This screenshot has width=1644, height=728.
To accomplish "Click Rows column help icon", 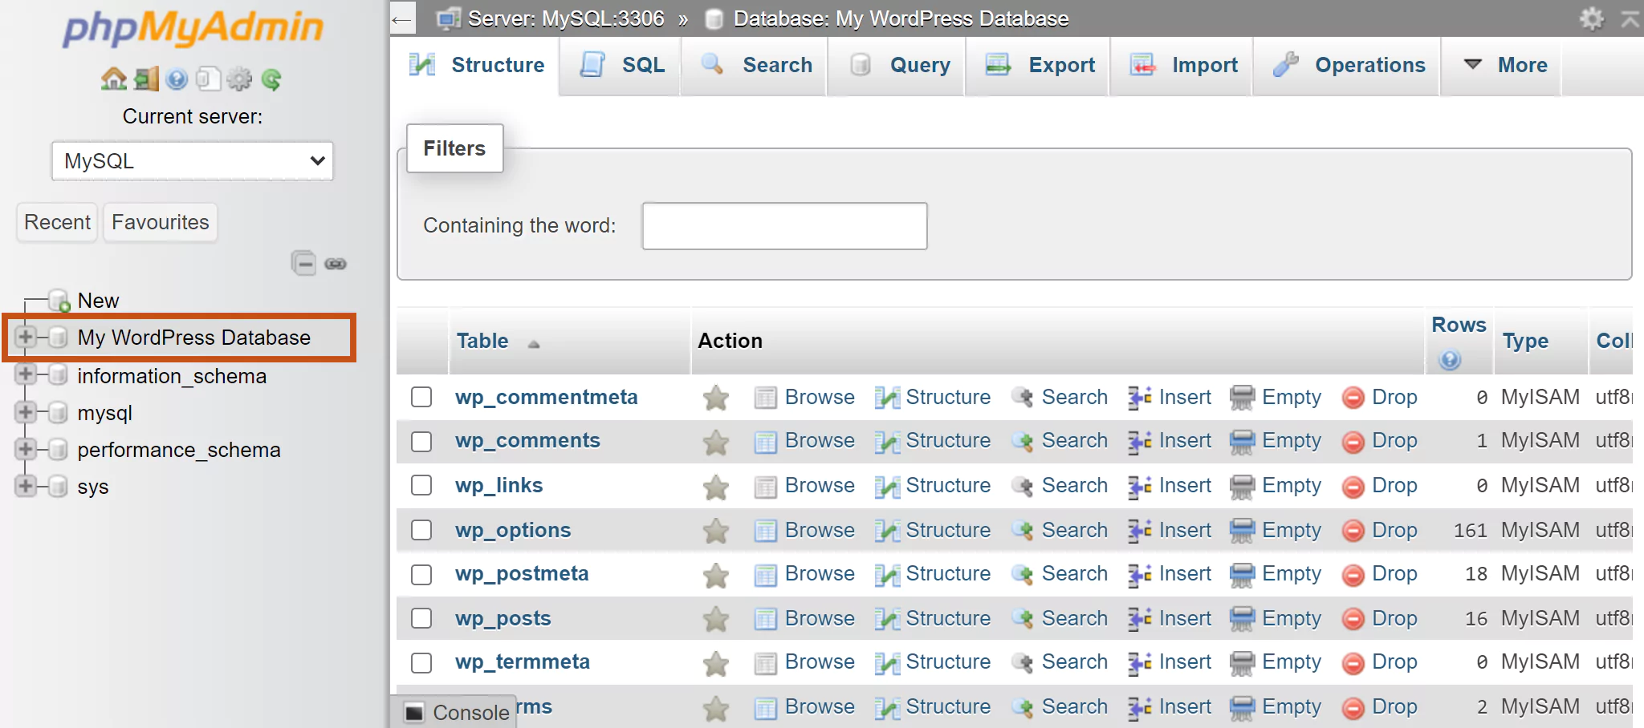I will tap(1450, 360).
